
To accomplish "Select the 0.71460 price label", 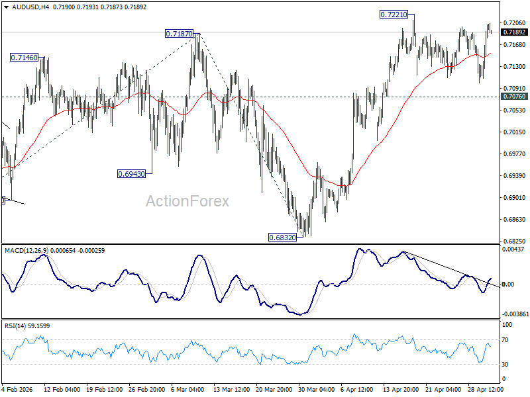I will (24, 58).
